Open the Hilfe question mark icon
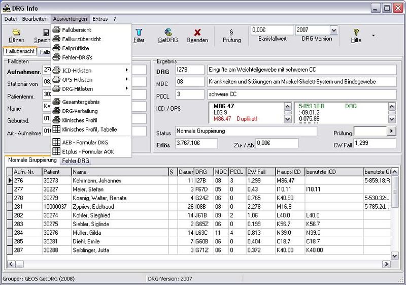 click(356, 32)
